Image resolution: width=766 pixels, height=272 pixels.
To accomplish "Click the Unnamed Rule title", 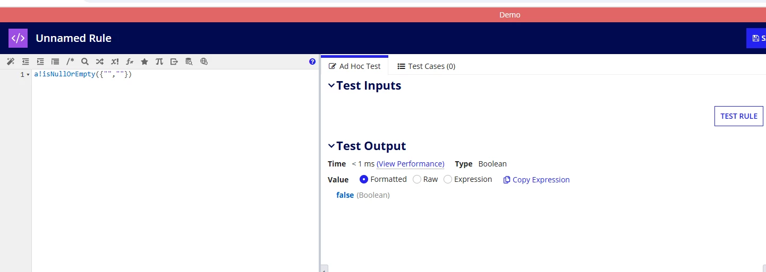I will pyautogui.click(x=73, y=38).
